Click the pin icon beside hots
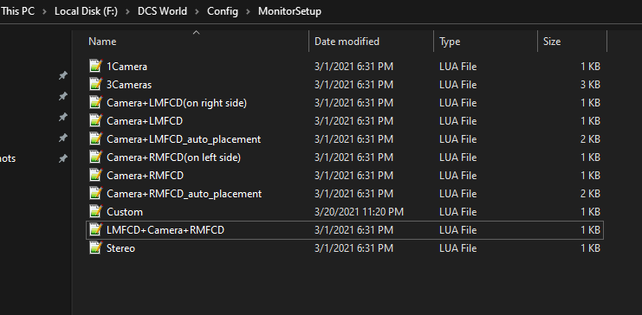The height and width of the screenshot is (315, 642). point(62,158)
